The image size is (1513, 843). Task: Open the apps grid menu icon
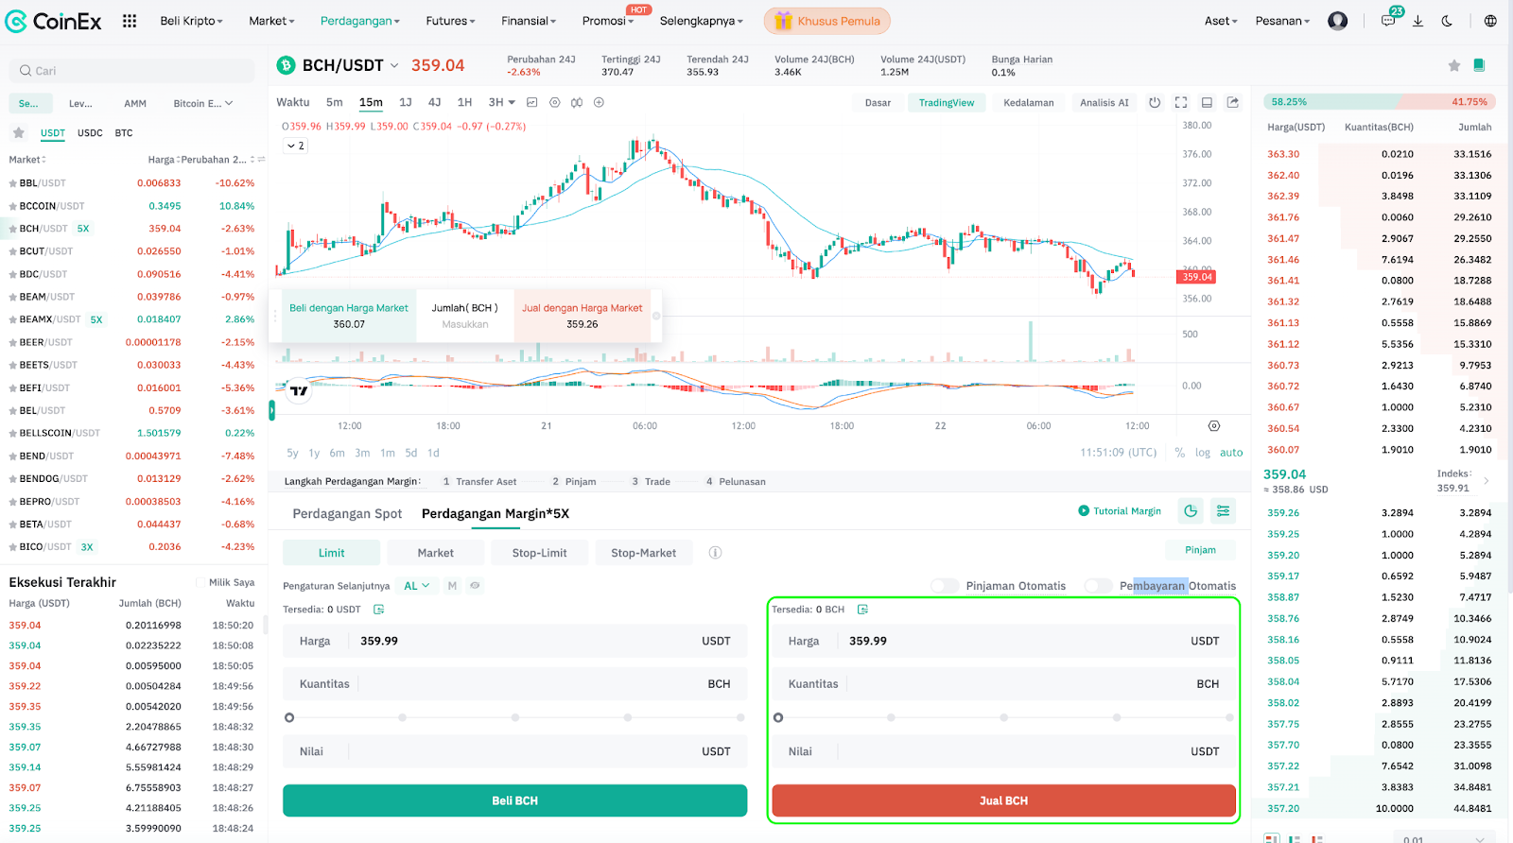point(130,21)
